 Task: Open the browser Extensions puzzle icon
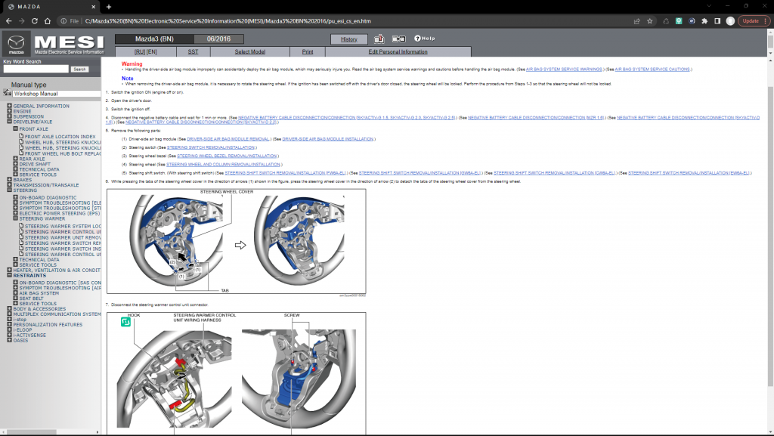[704, 21]
